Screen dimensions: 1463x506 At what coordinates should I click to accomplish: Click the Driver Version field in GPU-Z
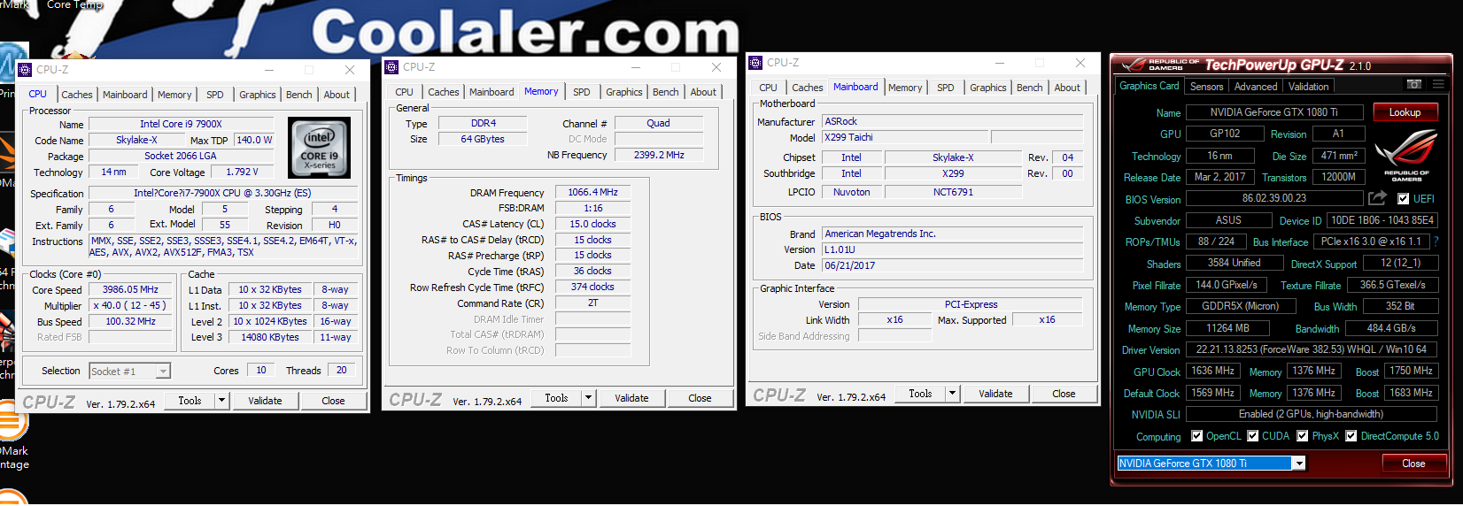click(x=1311, y=349)
